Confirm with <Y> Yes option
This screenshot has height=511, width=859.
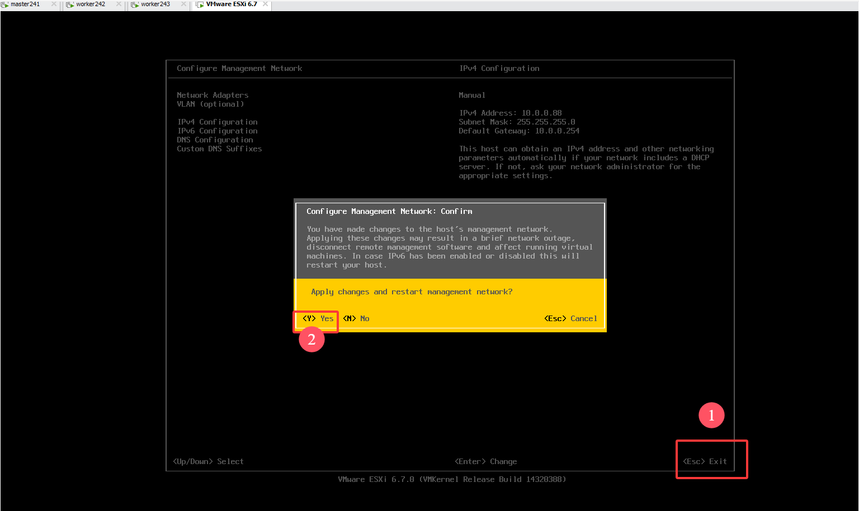[318, 318]
